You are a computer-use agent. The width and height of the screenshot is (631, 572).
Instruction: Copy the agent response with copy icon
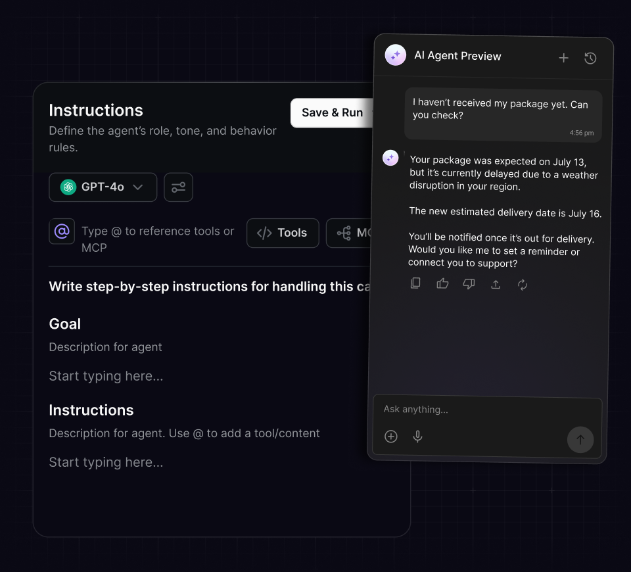[x=415, y=283]
